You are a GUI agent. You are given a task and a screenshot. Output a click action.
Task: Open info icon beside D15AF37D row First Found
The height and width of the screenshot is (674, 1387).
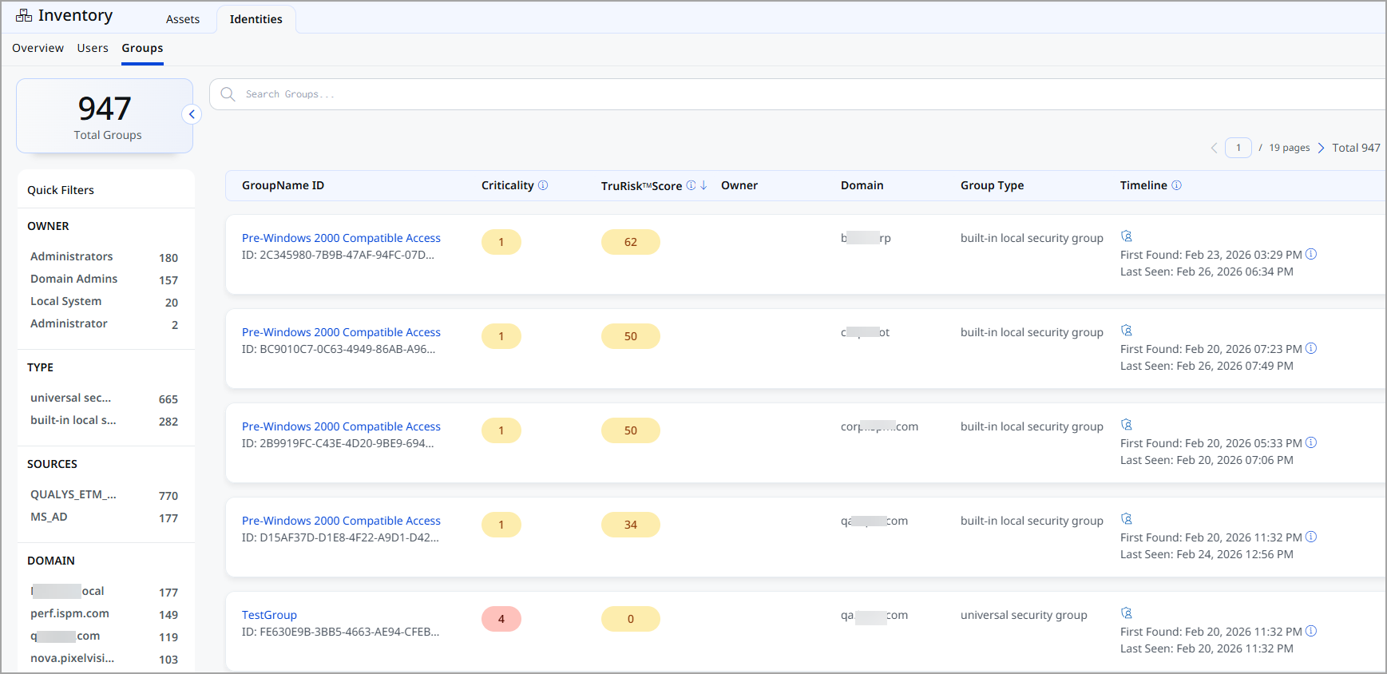pos(1311,537)
